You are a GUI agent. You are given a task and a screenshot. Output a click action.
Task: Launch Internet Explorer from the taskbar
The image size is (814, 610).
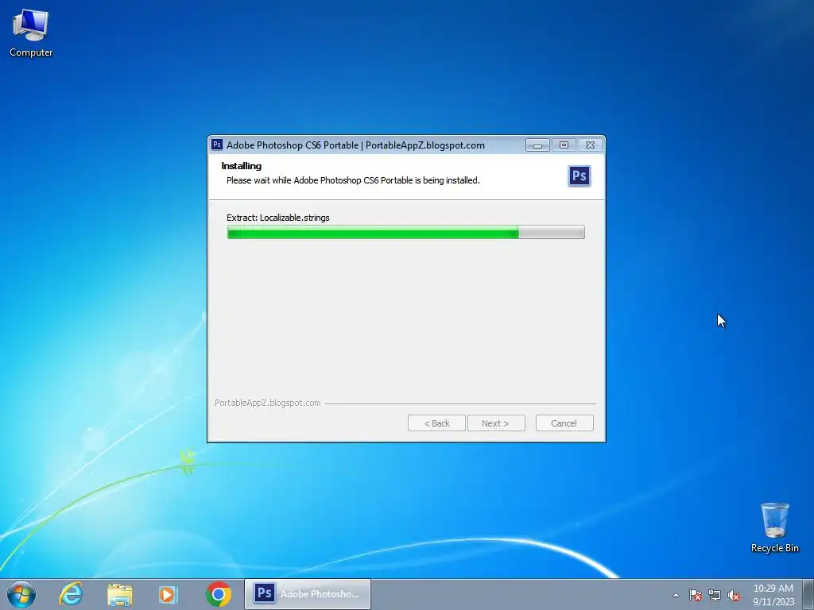pos(71,594)
